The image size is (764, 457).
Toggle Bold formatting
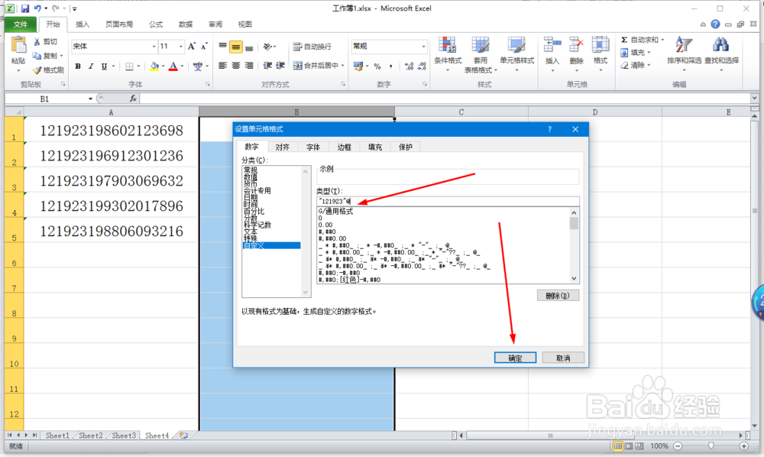coord(78,66)
